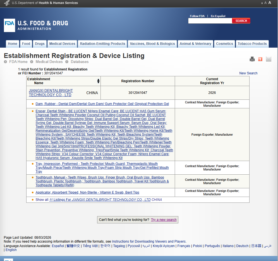Select 日本語 language assistance
Screen dimensions: 278x261
(x=256, y=246)
